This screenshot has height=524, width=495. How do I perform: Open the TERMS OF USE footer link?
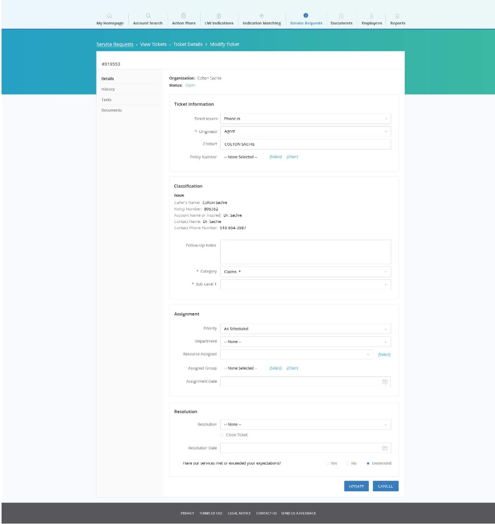211,514
